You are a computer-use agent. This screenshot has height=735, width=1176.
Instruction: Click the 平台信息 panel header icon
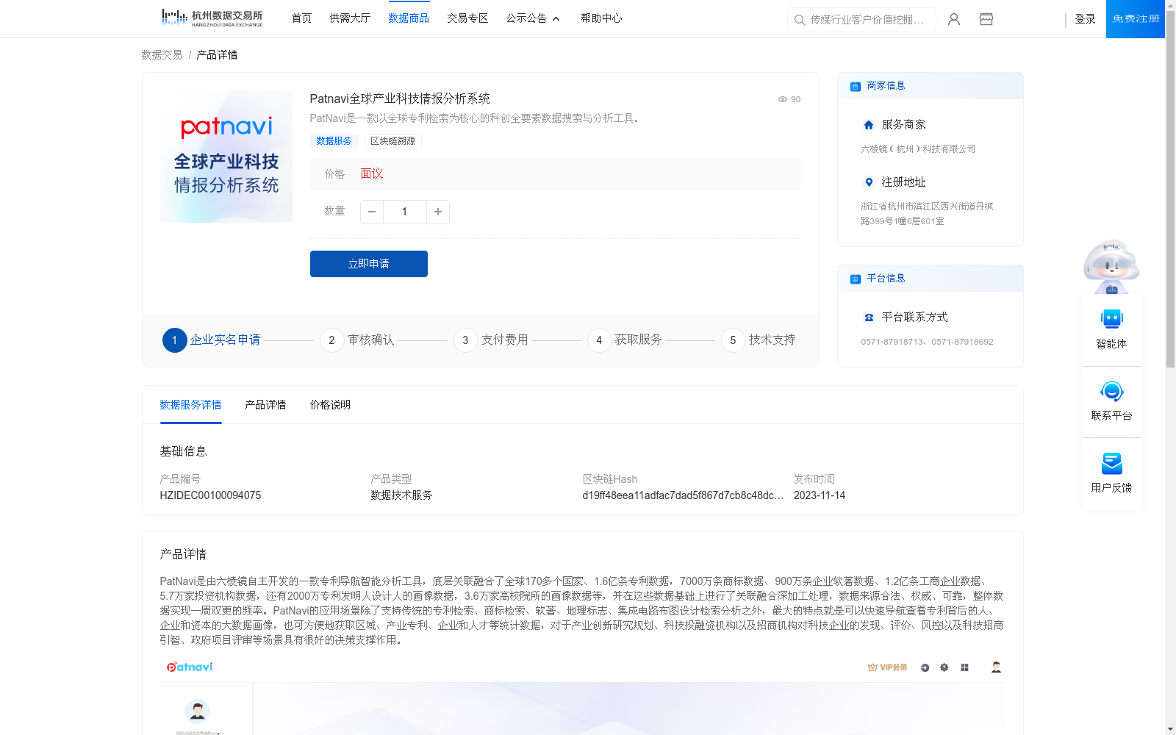[x=856, y=279]
